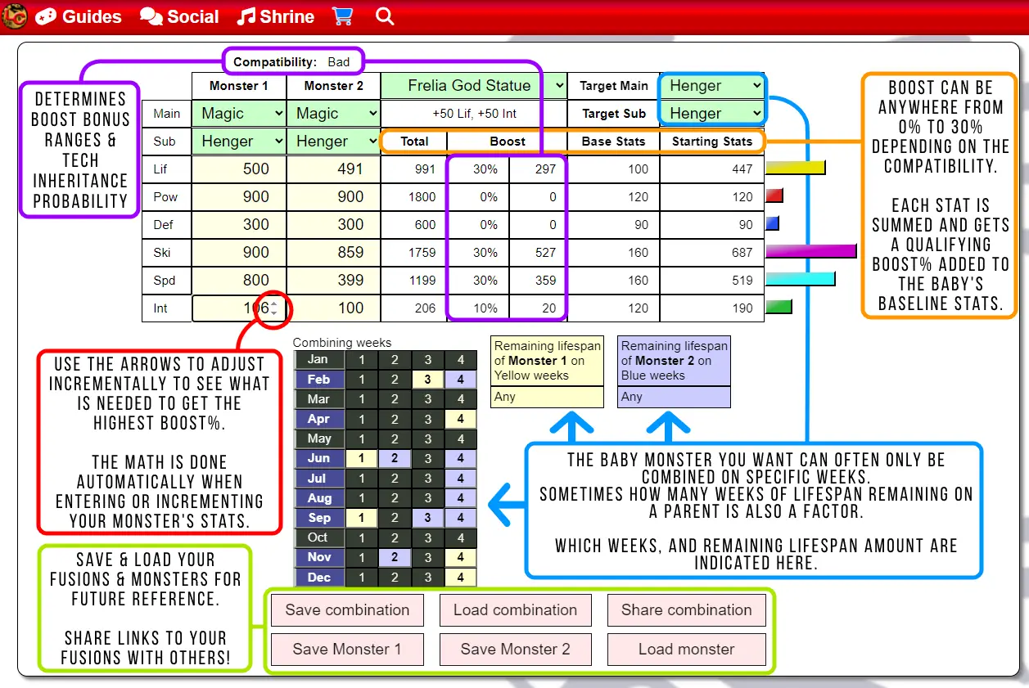The width and height of the screenshot is (1029, 688).
Task: Open the Guides menu
Action: point(79,16)
